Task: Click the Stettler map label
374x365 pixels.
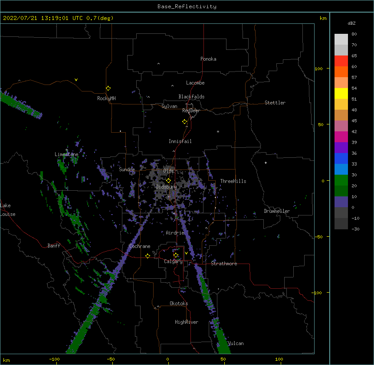Action: tap(275, 103)
